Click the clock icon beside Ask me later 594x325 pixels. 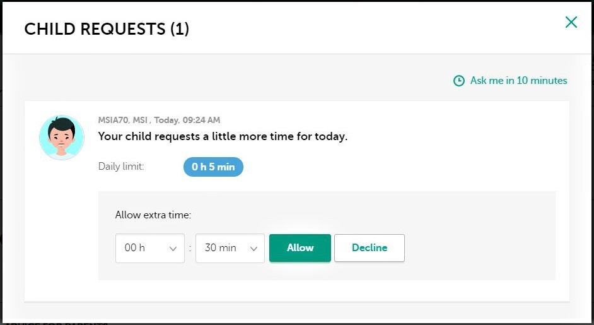(459, 81)
